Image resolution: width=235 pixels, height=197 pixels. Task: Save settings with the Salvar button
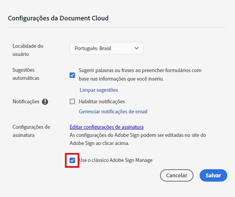[213, 175]
